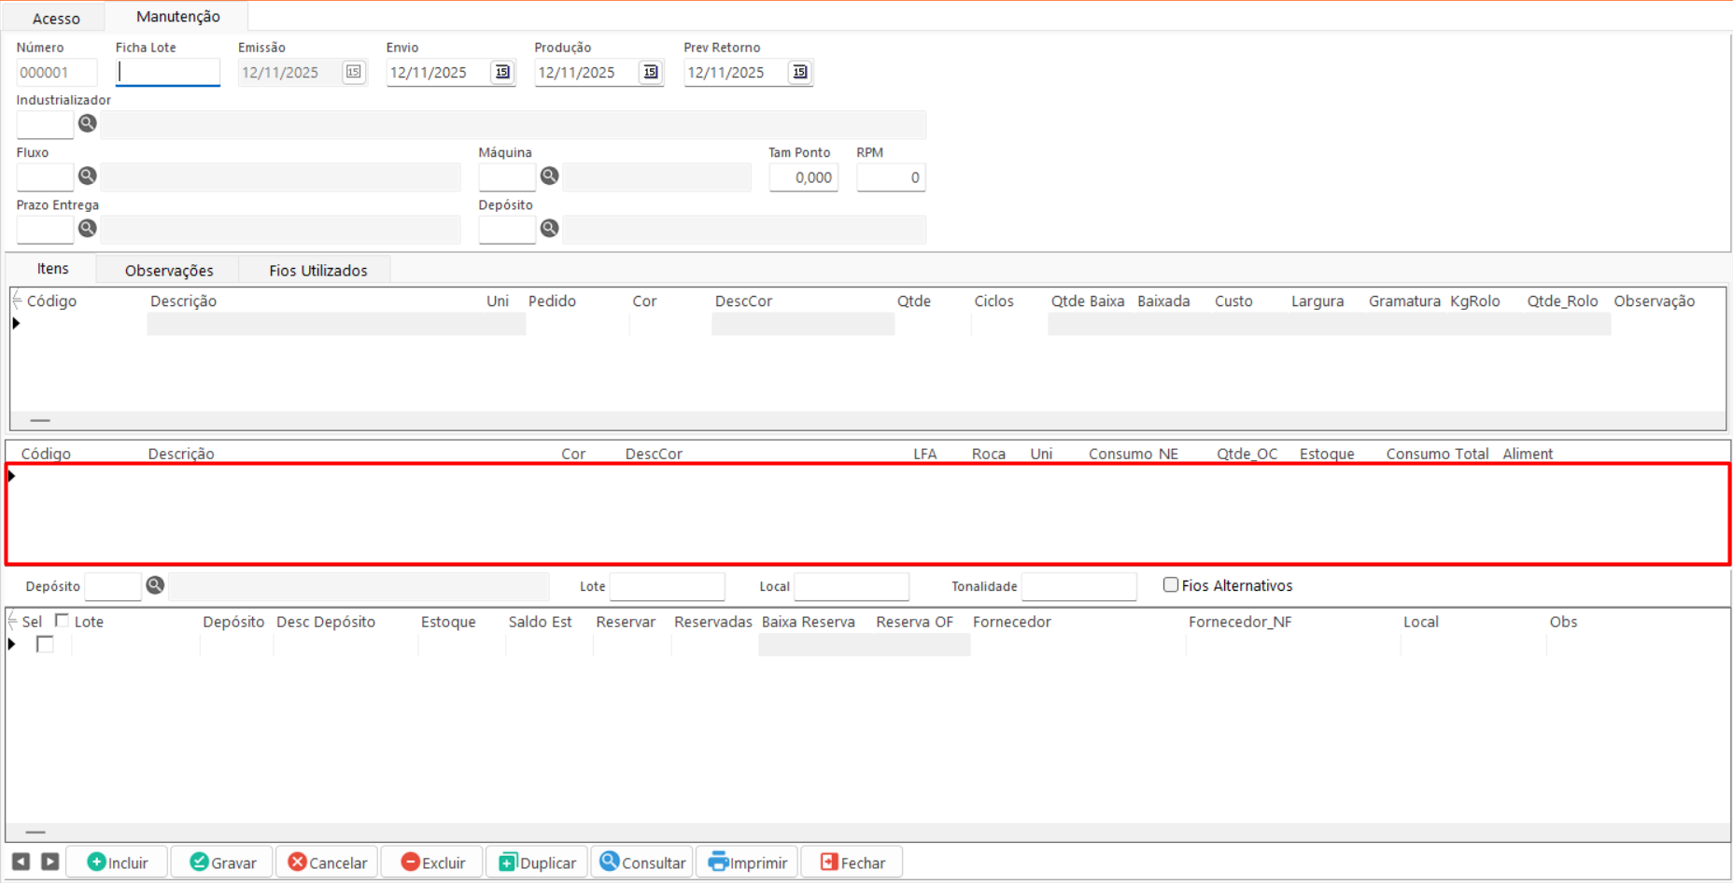
Task: Open the Envio date calendar picker
Action: point(502,72)
